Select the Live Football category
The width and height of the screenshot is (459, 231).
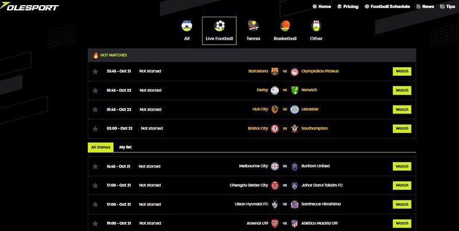[x=219, y=31]
